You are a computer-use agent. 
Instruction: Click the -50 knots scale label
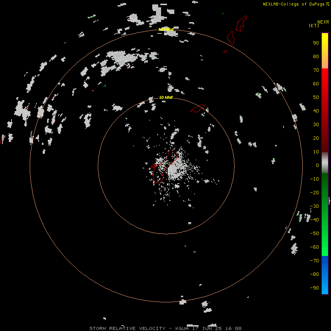(x=314, y=234)
